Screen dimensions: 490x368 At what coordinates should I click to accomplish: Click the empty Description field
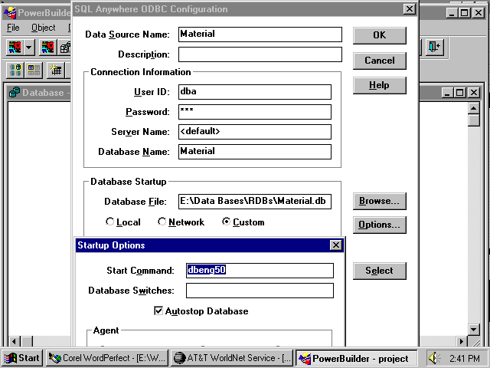tap(260, 54)
